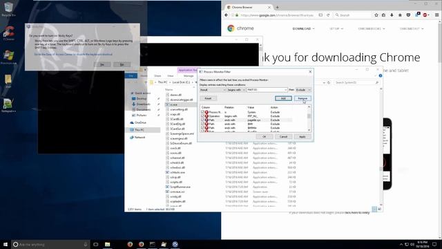
Task: Click the Search System32 box in Explorer
Action: coord(356,82)
